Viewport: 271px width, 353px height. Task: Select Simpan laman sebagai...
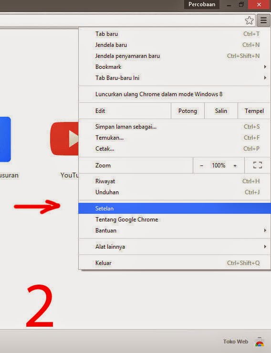pos(175,127)
